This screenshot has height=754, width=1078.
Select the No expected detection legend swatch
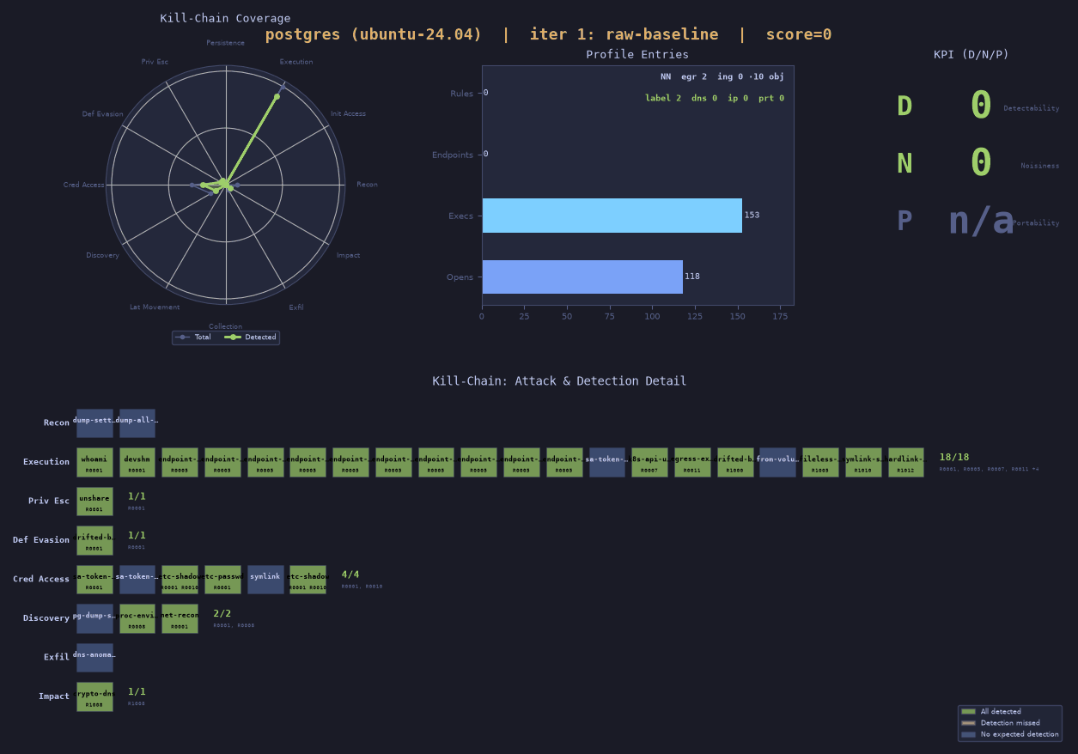(968, 734)
